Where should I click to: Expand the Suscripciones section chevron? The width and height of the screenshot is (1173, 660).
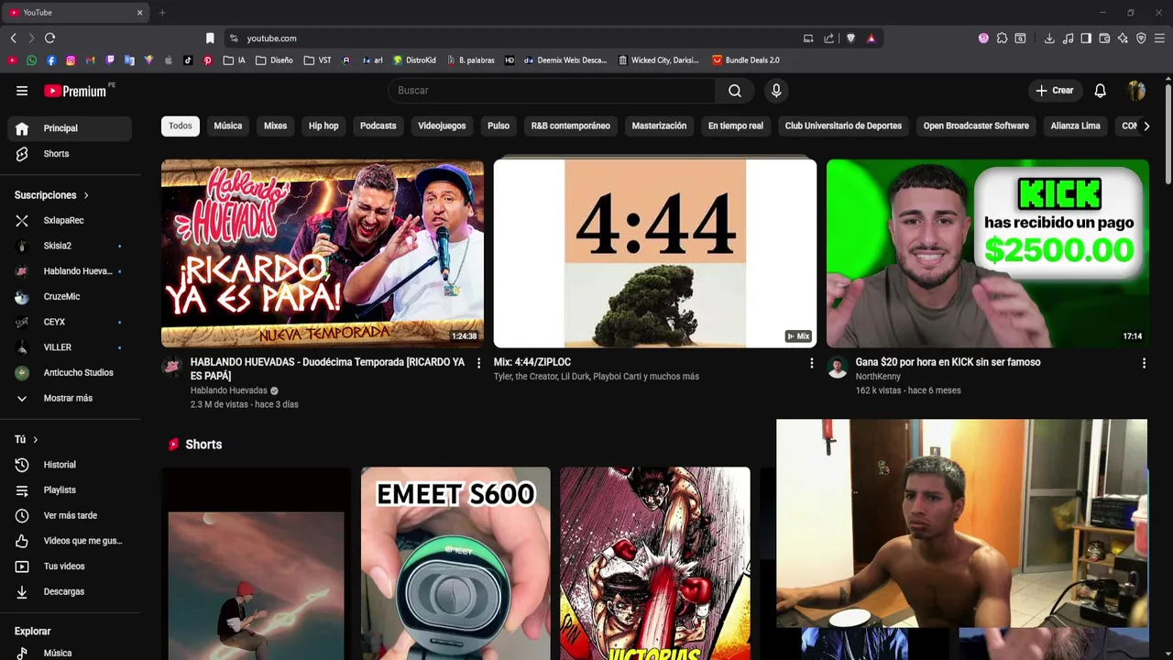(86, 195)
